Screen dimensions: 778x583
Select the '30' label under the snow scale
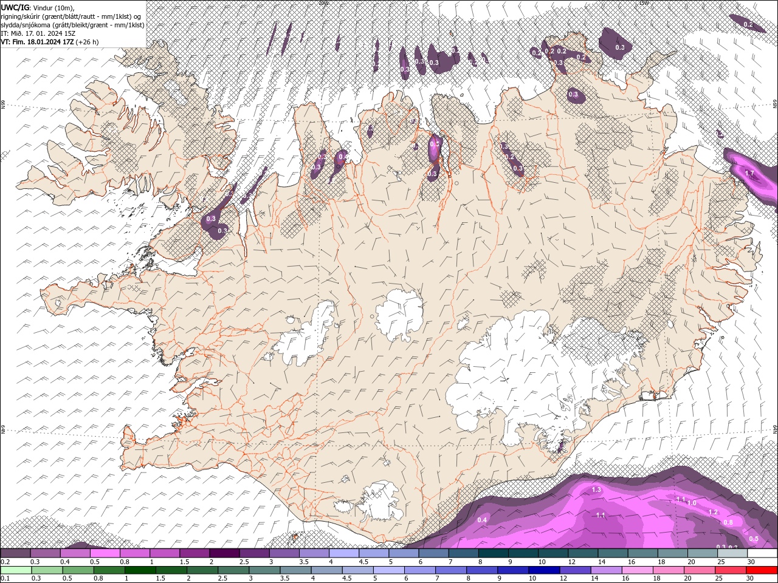pyautogui.click(x=751, y=562)
